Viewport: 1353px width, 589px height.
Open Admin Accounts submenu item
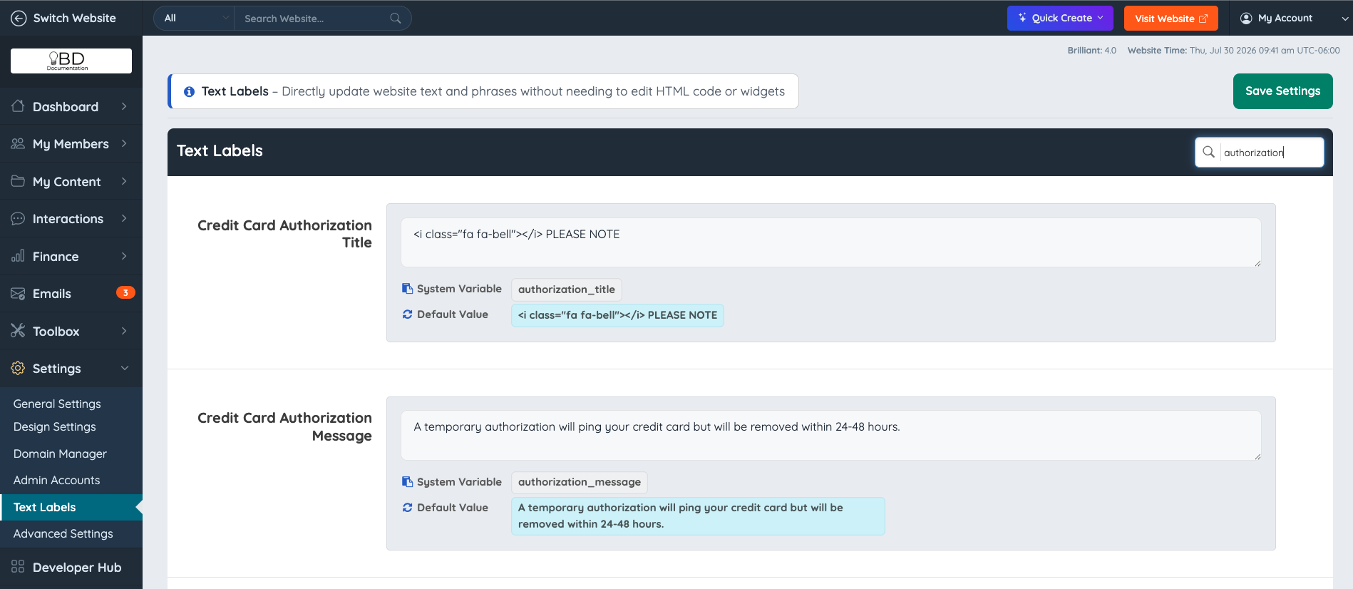(56, 480)
